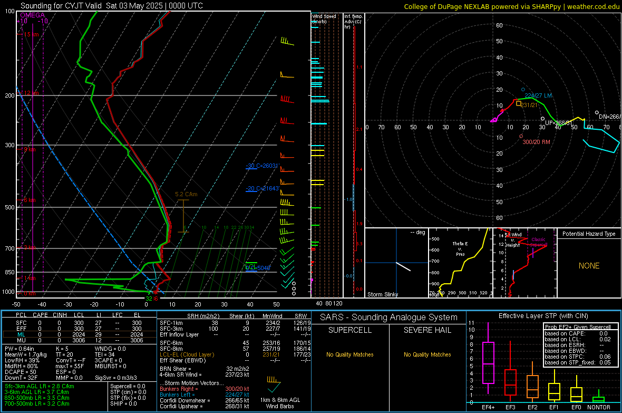
Task: Click the 12 km height label
Action: pos(31,93)
